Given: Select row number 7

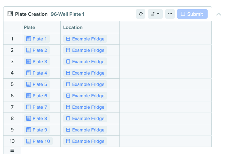Looking at the screenshot, I should 12,107.
